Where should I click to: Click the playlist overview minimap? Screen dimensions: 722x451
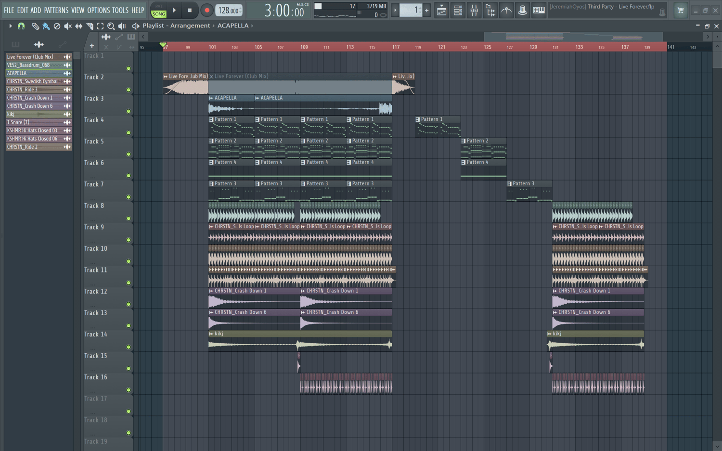[573, 37]
